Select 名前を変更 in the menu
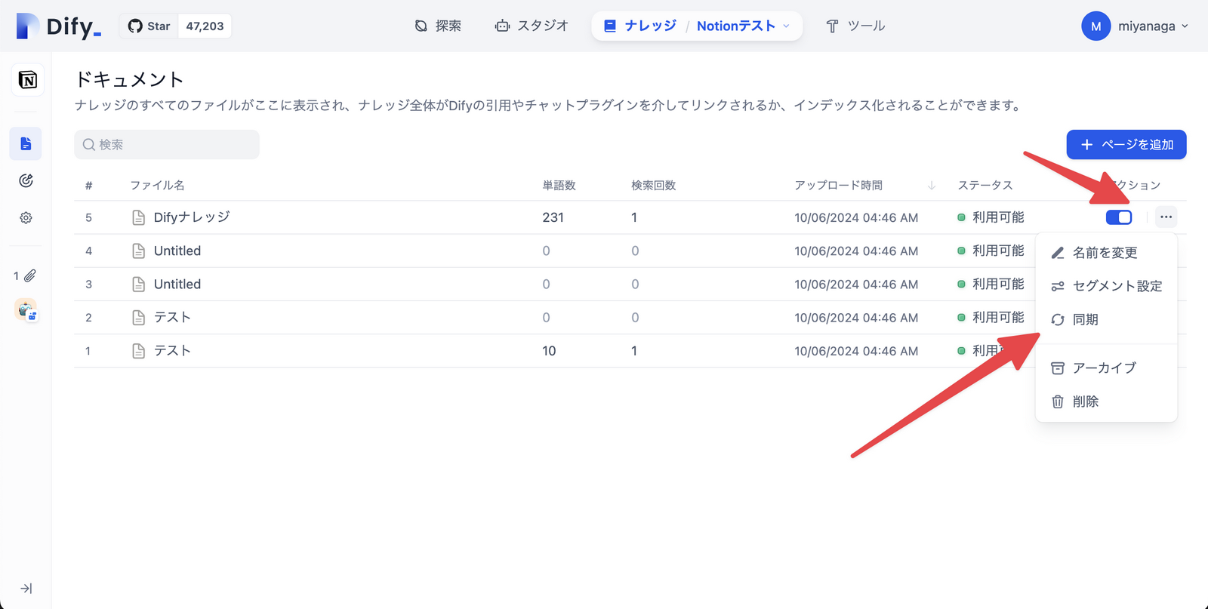Image resolution: width=1208 pixels, height=609 pixels. pos(1106,253)
